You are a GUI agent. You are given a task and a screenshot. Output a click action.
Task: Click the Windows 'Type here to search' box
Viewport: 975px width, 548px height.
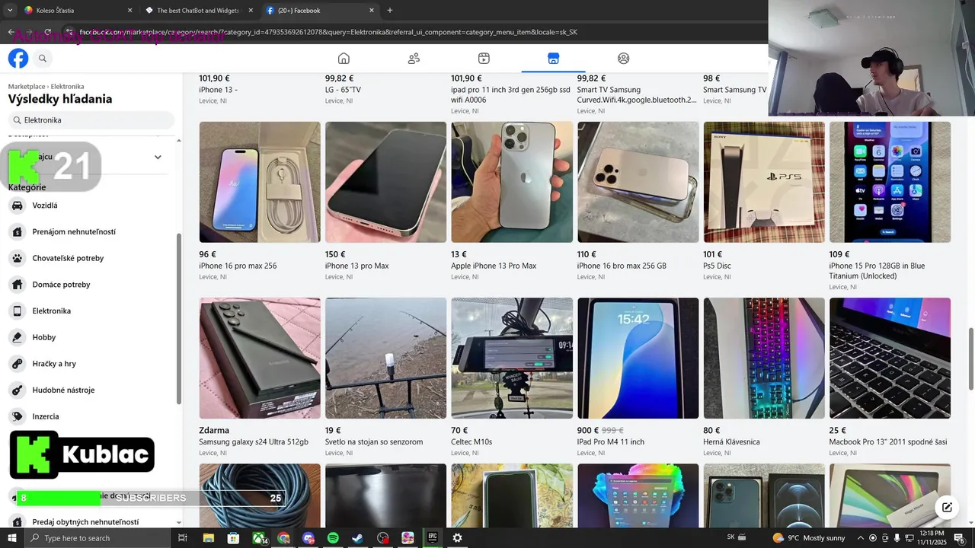(97, 538)
